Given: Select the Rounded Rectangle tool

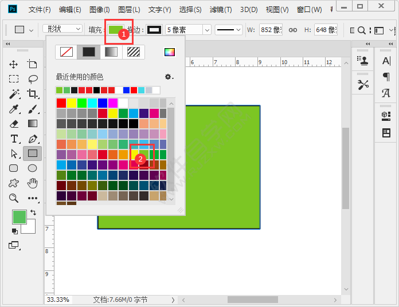Looking at the screenshot, I should point(14,168).
